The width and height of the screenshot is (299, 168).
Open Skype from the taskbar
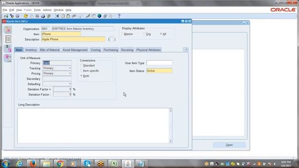click(x=87, y=164)
